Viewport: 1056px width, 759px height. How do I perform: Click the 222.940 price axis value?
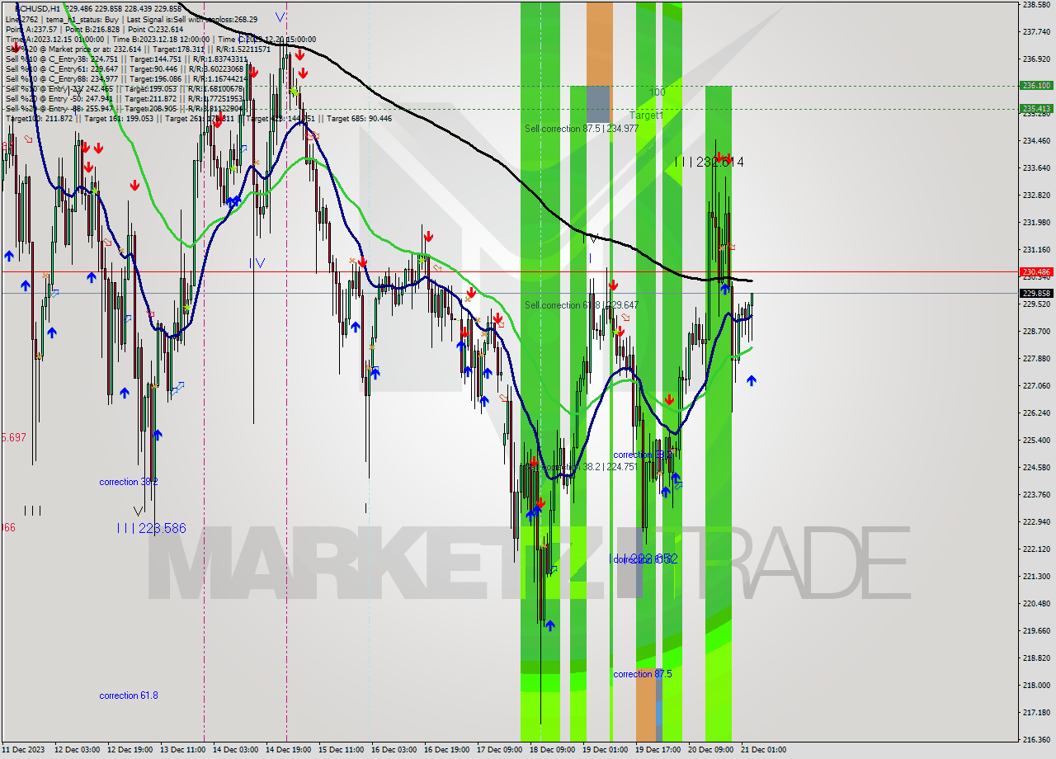1036,521
